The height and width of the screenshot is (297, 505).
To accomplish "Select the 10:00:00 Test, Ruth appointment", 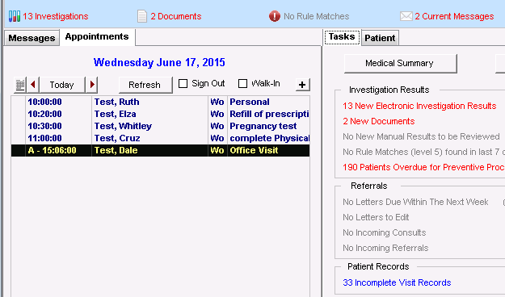I will (x=161, y=102).
